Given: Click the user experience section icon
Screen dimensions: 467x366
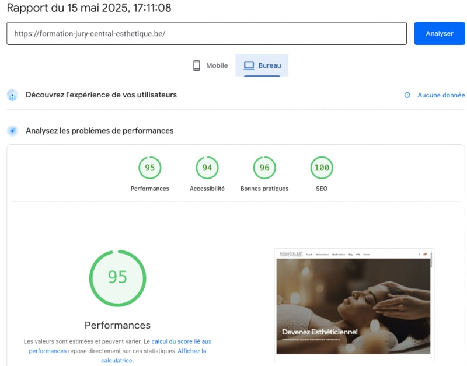Looking at the screenshot, I should (x=12, y=95).
